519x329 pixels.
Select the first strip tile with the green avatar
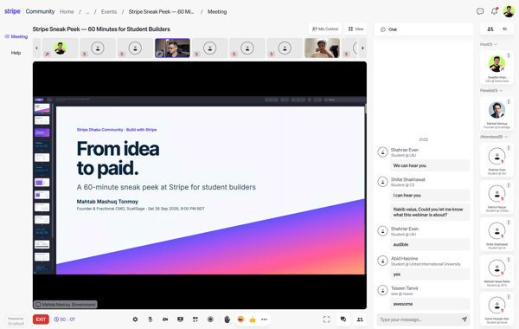(x=61, y=48)
